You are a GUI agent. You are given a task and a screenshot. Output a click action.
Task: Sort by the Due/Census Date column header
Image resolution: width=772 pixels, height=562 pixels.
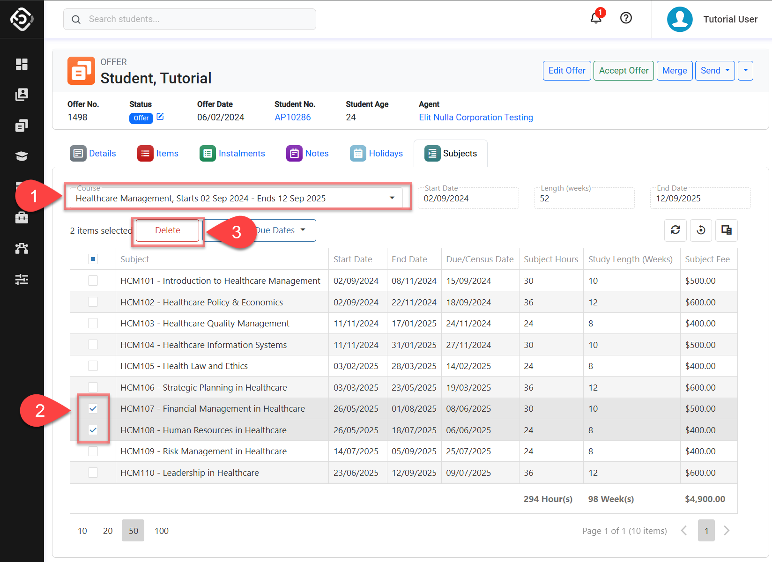(x=480, y=259)
